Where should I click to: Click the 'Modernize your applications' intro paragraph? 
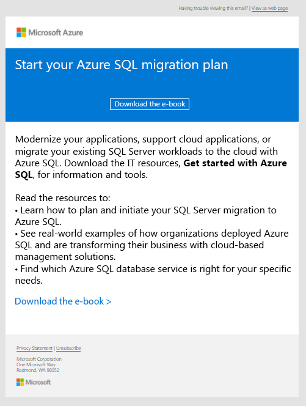[x=151, y=157]
